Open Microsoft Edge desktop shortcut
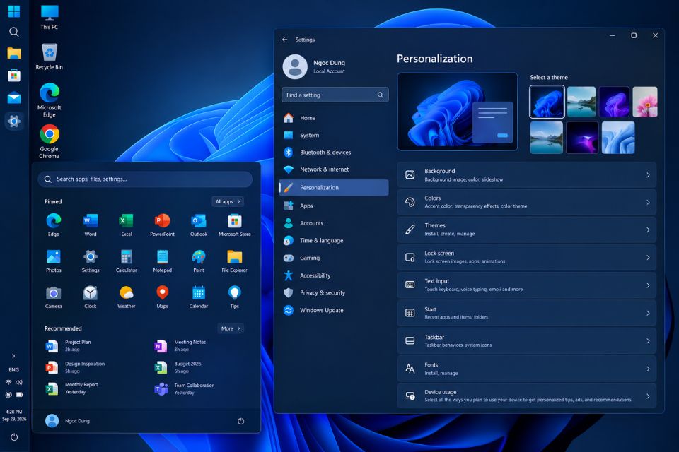Viewport: 679px width, 452px height. 50,100
